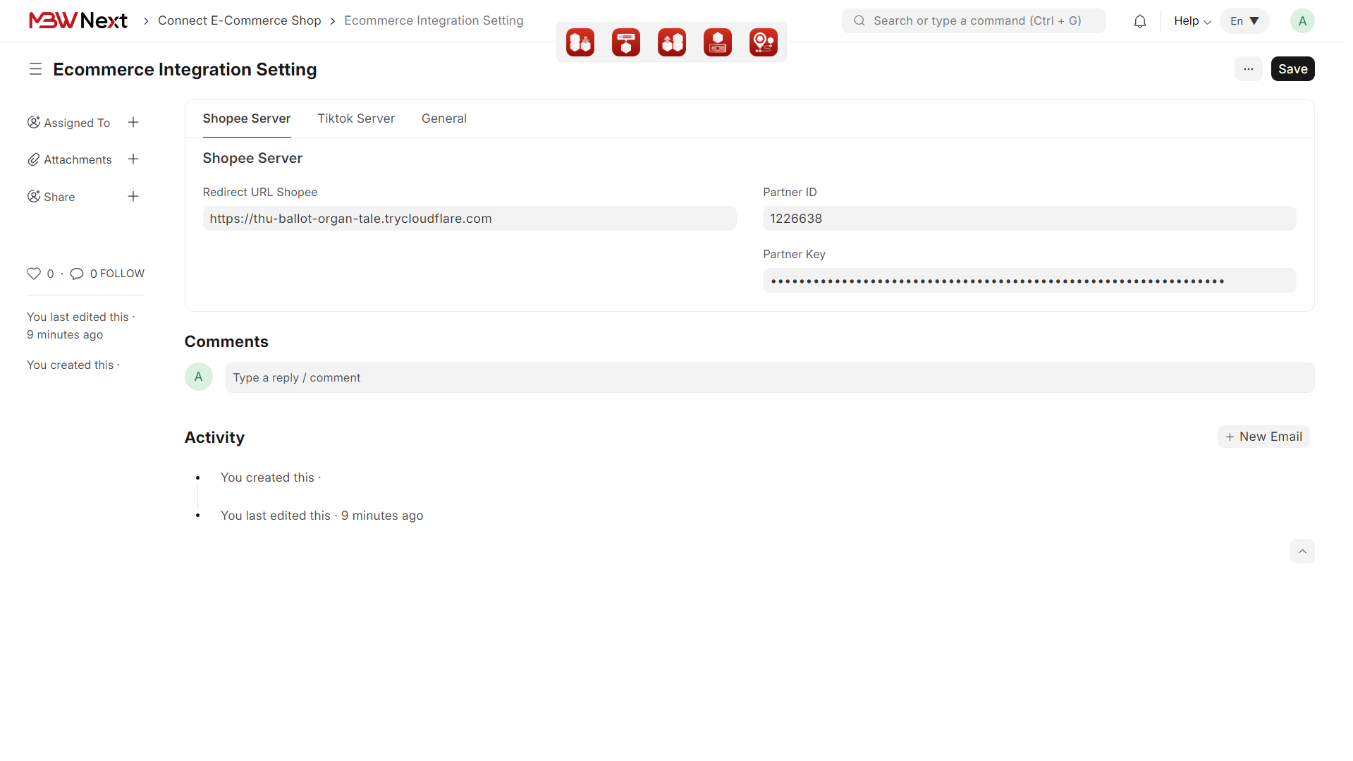This screenshot has width=1353, height=761.
Task: Open the box with cash app icon
Action: tap(717, 42)
